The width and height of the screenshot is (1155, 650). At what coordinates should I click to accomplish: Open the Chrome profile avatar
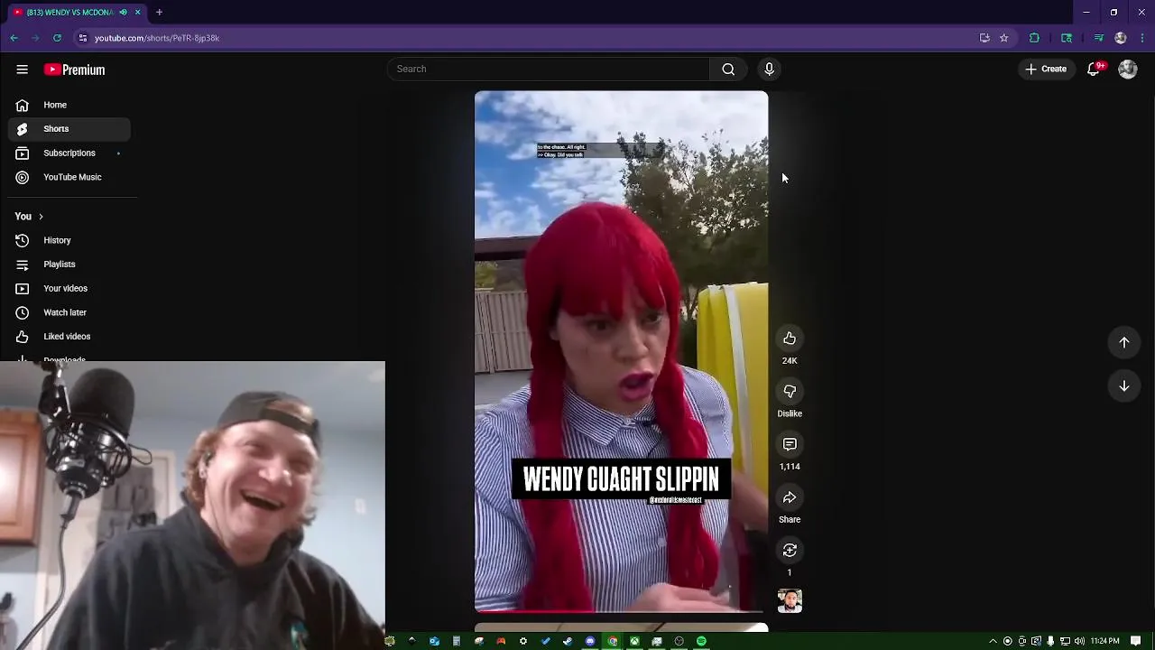(1121, 38)
